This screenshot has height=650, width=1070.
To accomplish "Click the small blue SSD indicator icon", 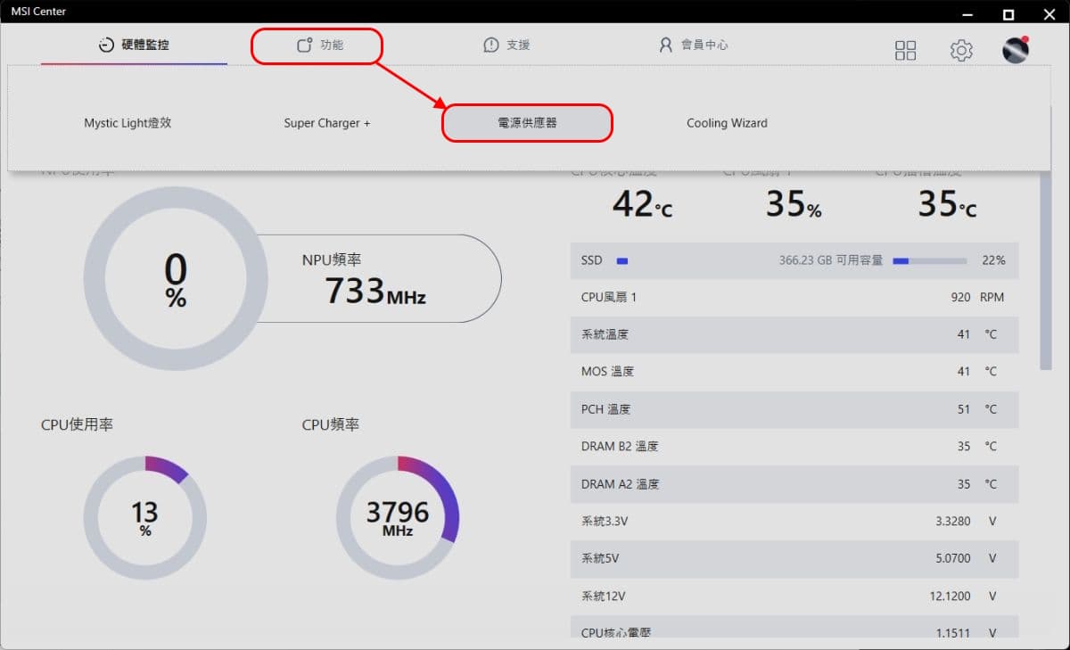I will [622, 261].
